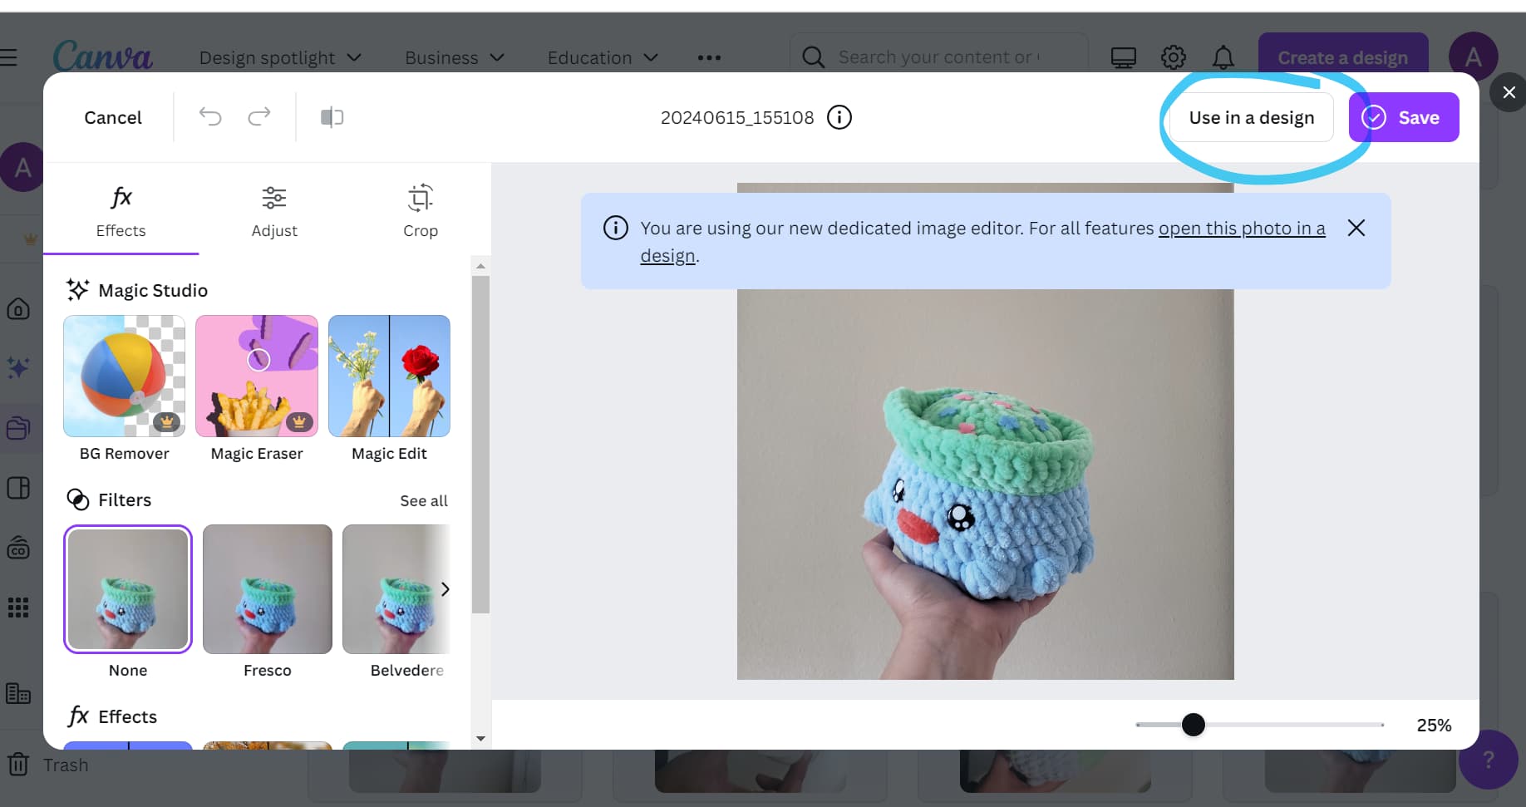Click the See all filters link
This screenshot has height=807, width=1526.
(x=423, y=500)
